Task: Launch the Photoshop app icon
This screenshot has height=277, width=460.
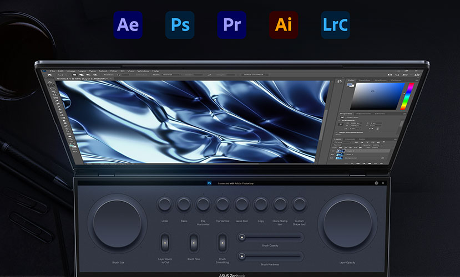Action: click(x=180, y=25)
